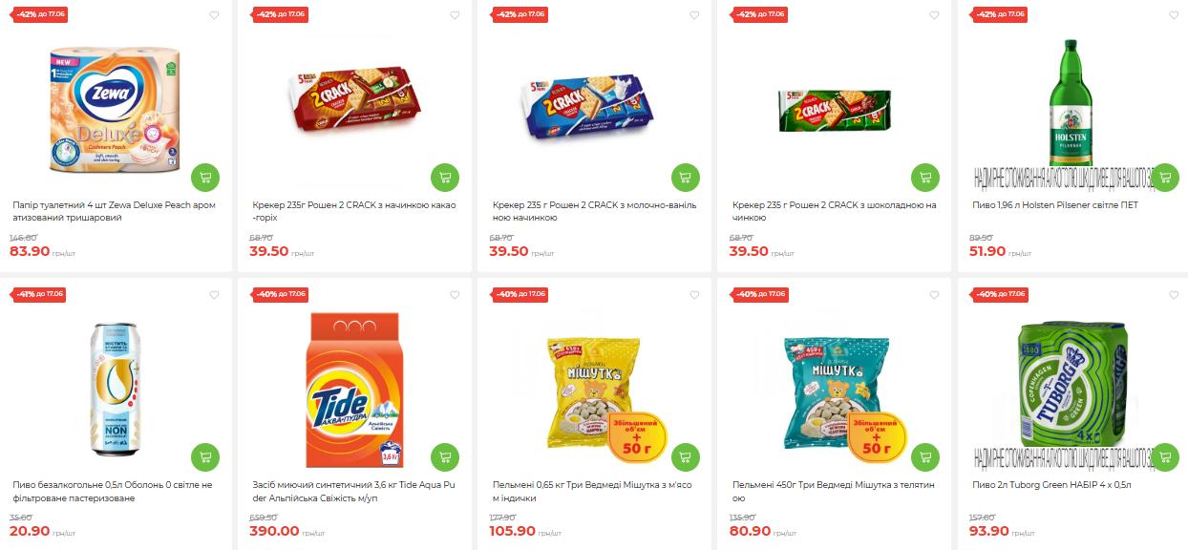This screenshot has width=1188, height=550.
Task: Click the -42% discount badge on Zewa
Action: [38, 14]
